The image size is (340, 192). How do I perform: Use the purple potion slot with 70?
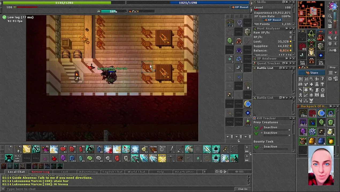point(63,158)
